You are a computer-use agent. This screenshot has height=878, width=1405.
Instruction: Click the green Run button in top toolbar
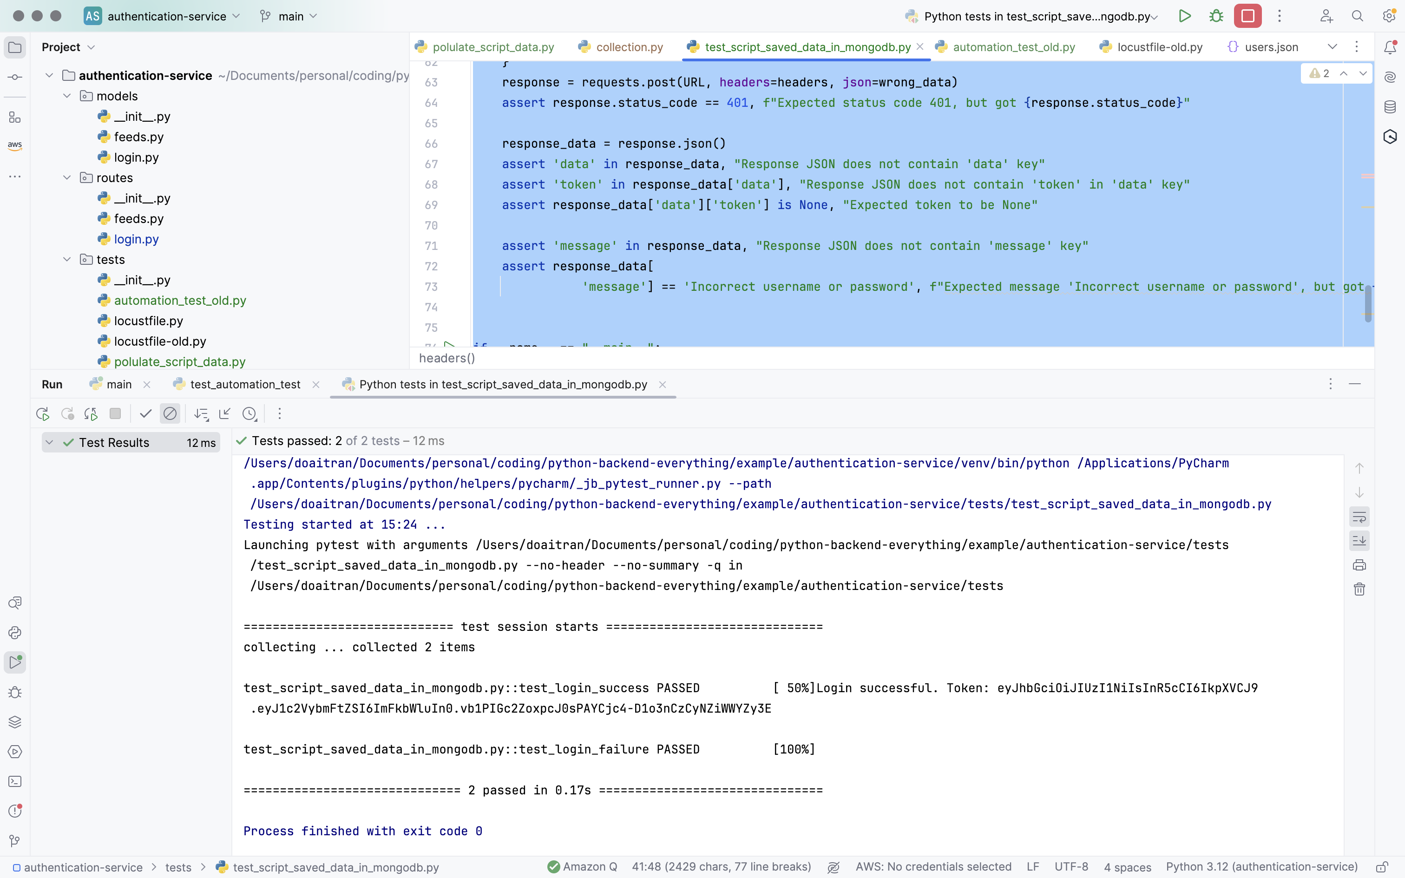tap(1184, 16)
